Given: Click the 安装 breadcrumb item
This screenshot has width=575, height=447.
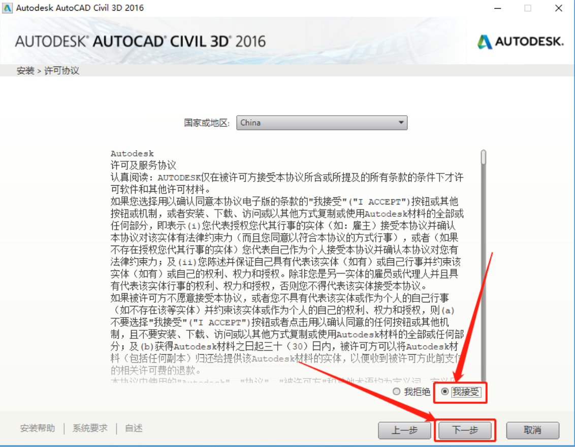Looking at the screenshot, I should pos(25,71).
